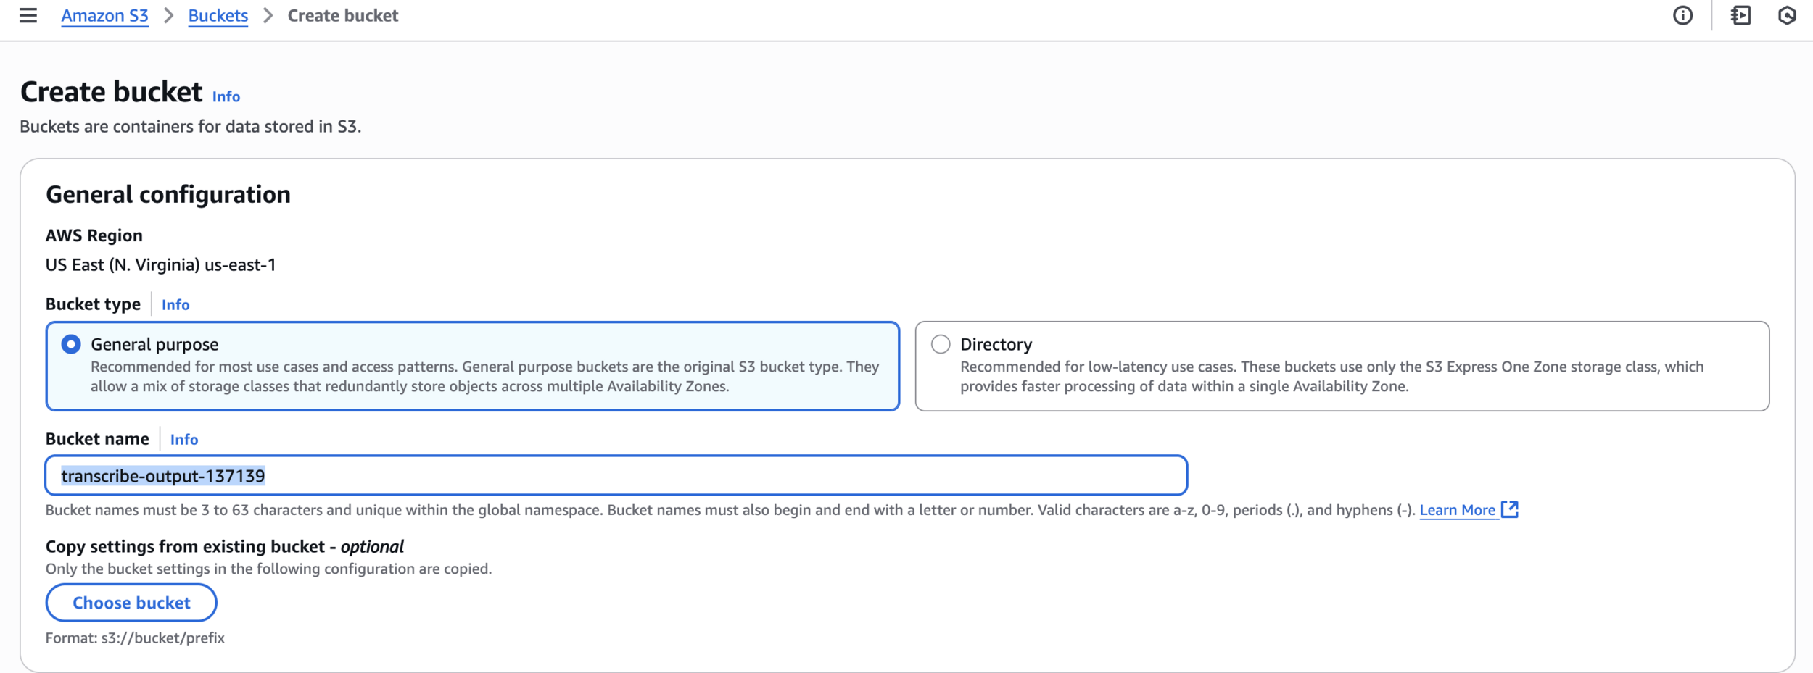The width and height of the screenshot is (1813, 673).
Task: Click the Choose bucket button
Action: coord(131,603)
